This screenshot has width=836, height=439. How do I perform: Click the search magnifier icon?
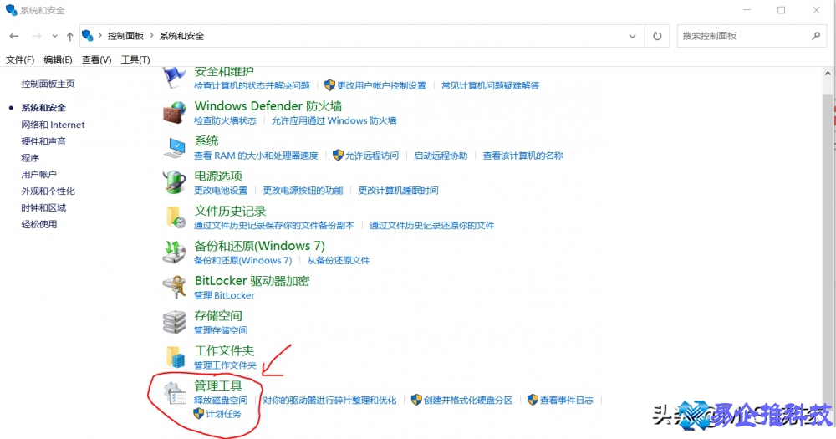816,36
